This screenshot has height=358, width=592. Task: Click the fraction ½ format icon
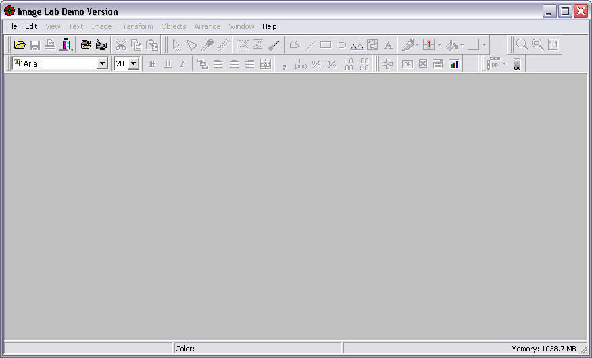coord(332,63)
